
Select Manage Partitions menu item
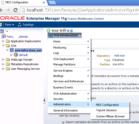(69, 64)
